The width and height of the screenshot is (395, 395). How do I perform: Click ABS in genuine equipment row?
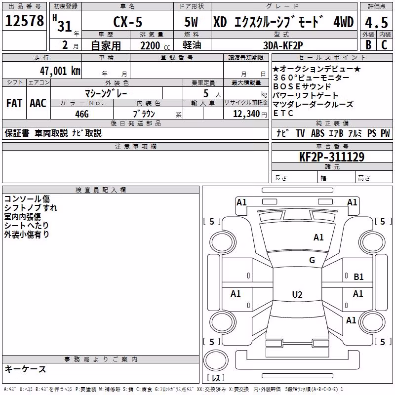317,133
